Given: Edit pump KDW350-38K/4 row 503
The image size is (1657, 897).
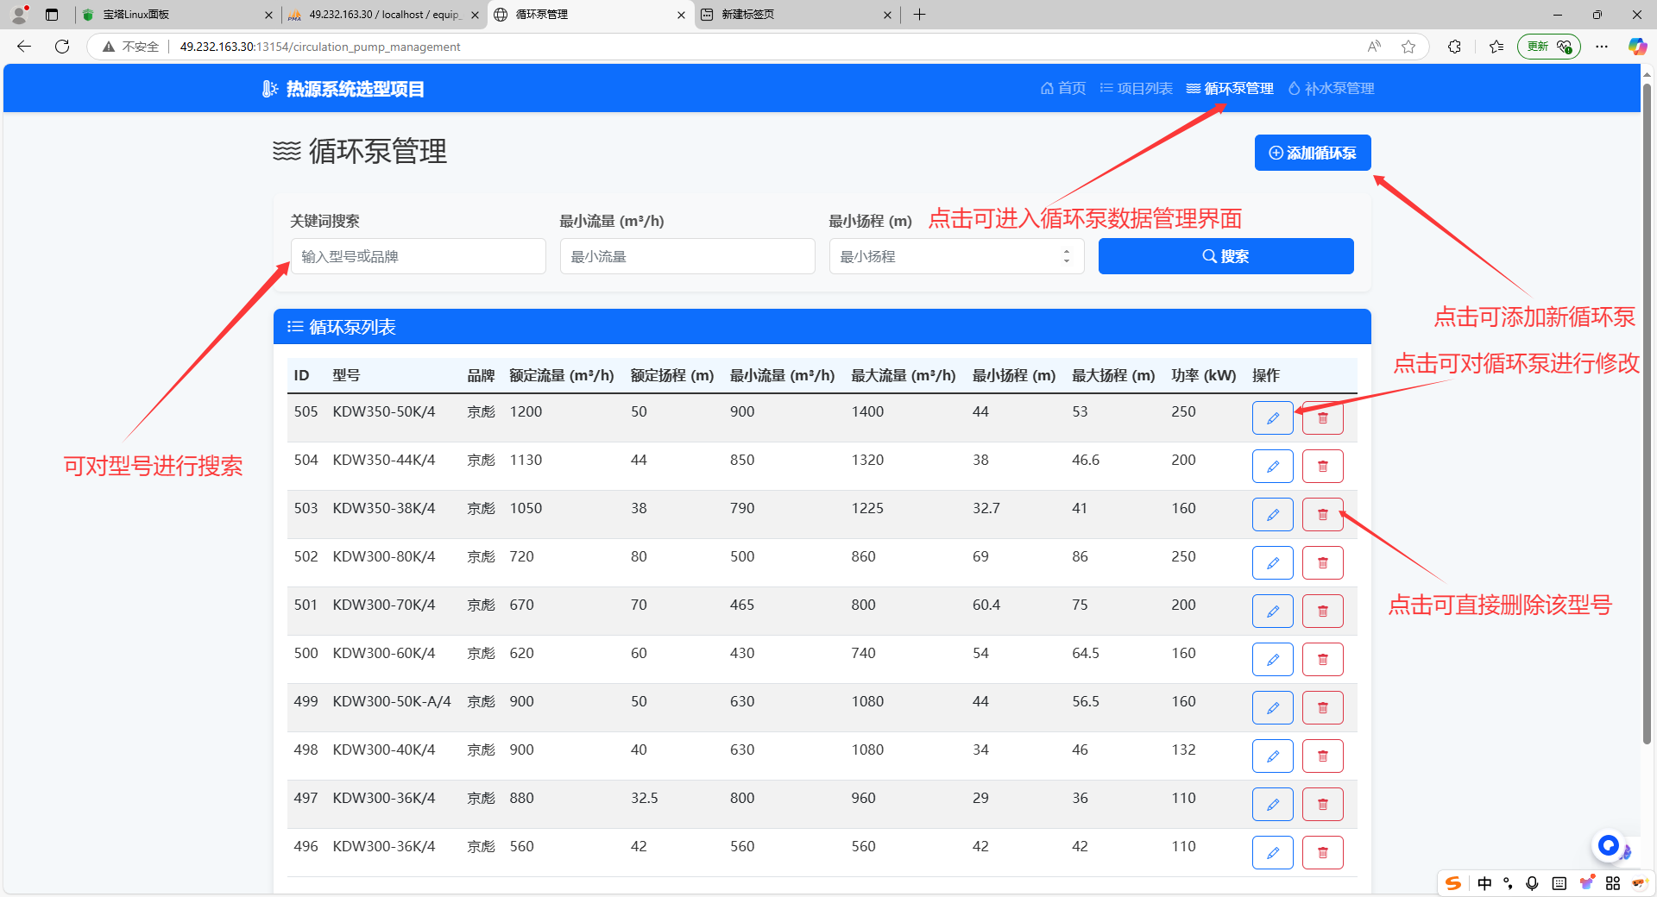Looking at the screenshot, I should click(1272, 515).
